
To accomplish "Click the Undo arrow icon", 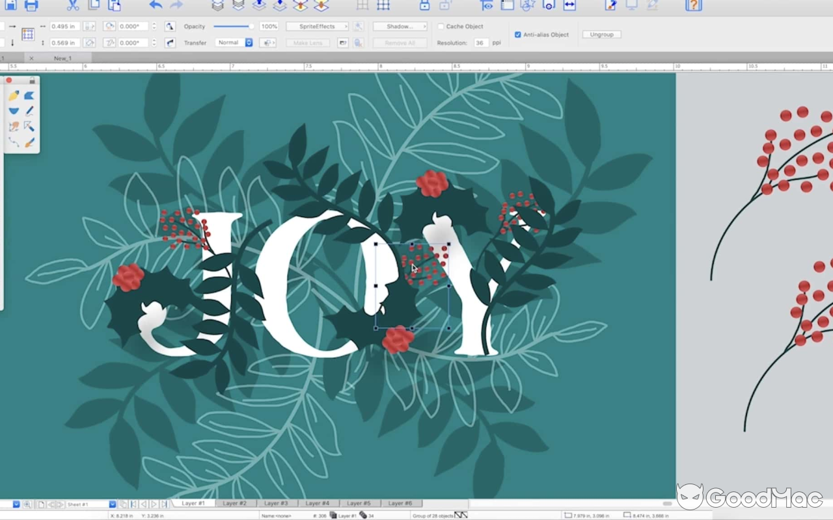I will [155, 5].
